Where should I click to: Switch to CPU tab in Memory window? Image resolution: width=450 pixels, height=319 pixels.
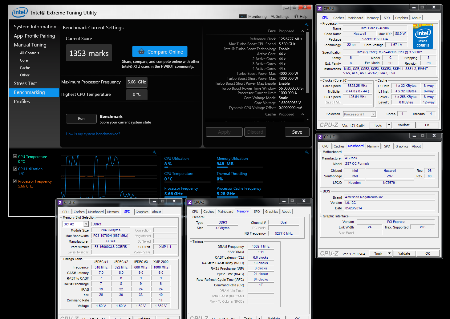[195, 212]
